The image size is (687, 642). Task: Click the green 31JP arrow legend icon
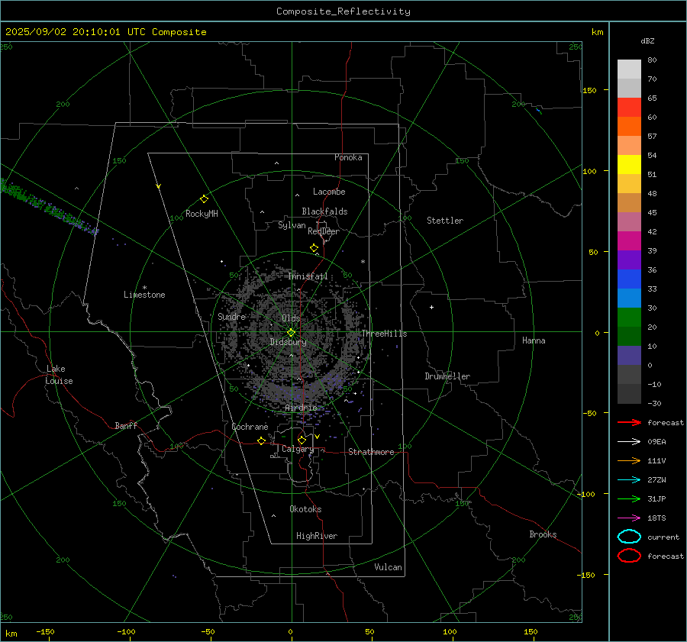[x=629, y=498]
